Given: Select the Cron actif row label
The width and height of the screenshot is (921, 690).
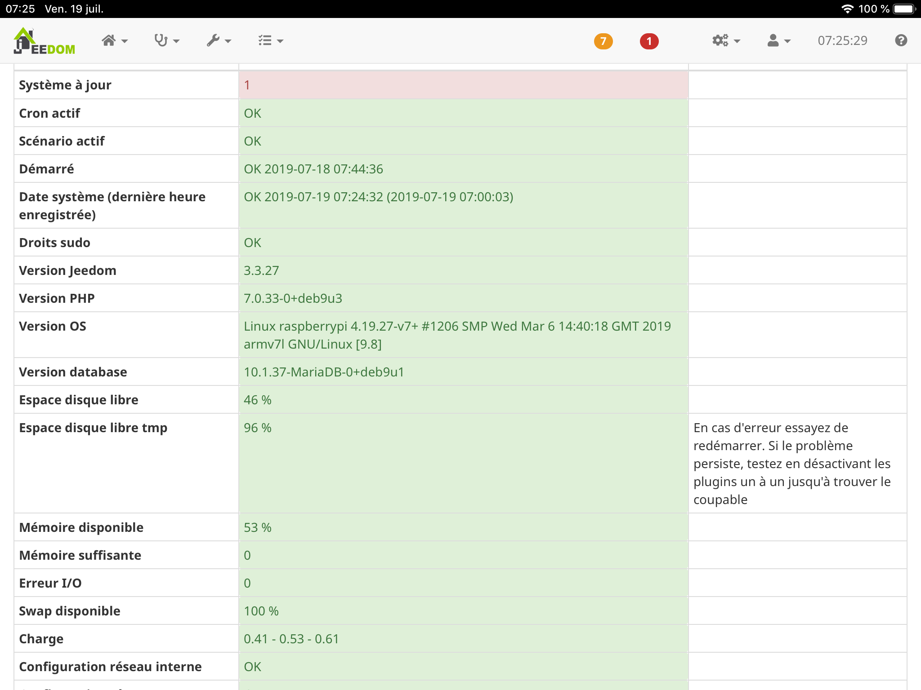Looking at the screenshot, I should pos(49,113).
